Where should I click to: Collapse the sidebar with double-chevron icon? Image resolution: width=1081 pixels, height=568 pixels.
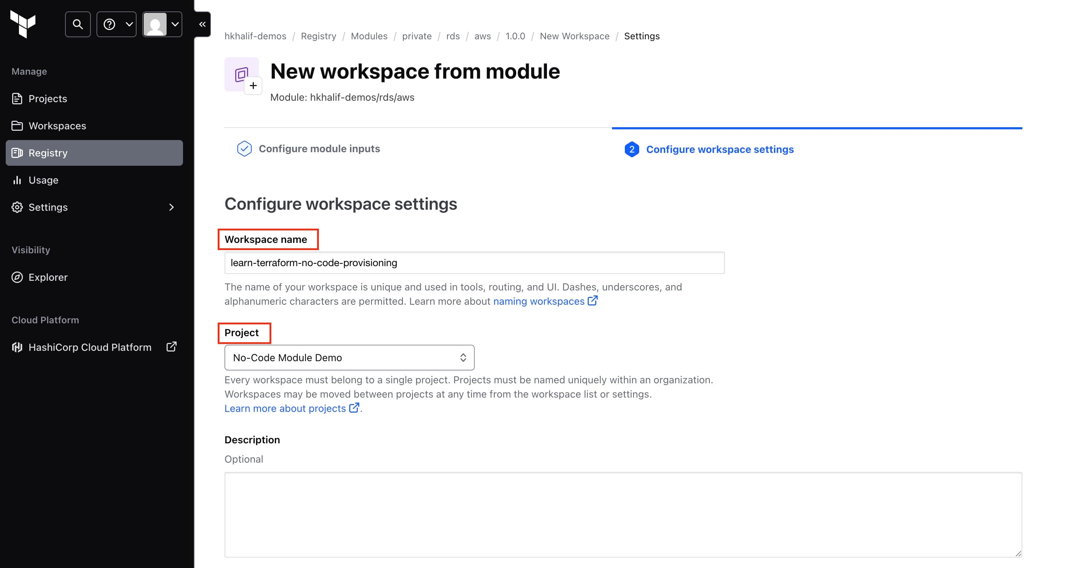click(x=202, y=24)
